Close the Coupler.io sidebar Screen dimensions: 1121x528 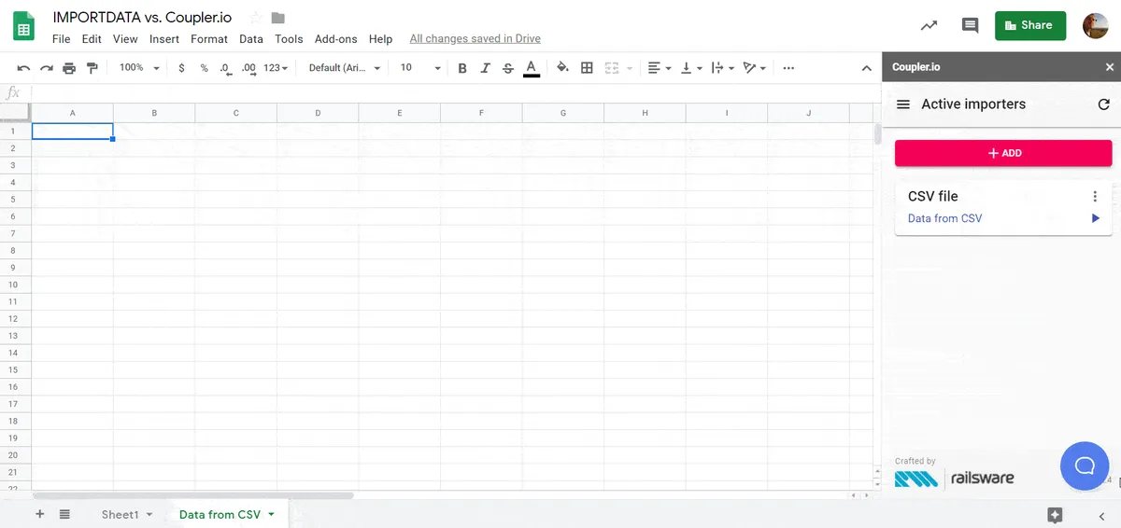click(x=1110, y=67)
